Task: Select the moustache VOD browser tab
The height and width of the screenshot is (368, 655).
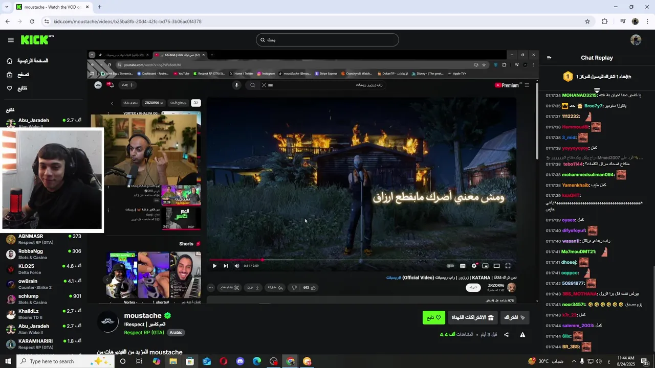Action: tap(52, 7)
